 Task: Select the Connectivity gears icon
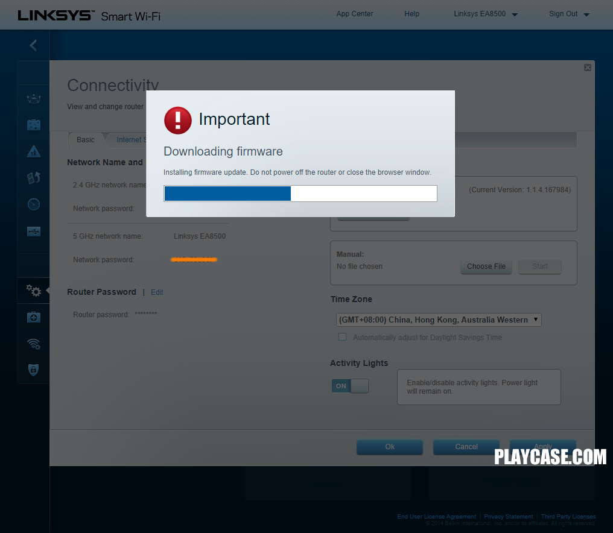(x=34, y=291)
